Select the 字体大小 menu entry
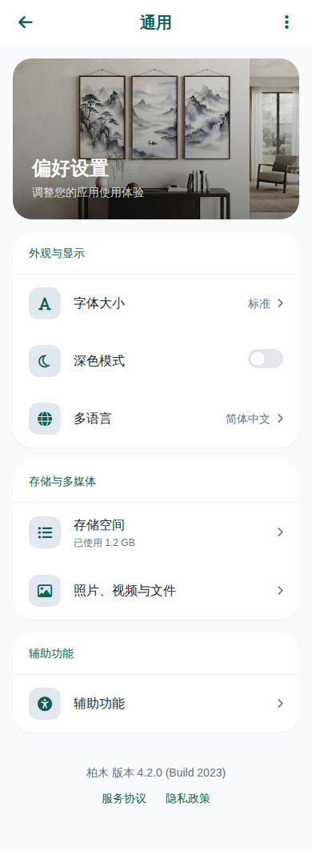 [156, 303]
